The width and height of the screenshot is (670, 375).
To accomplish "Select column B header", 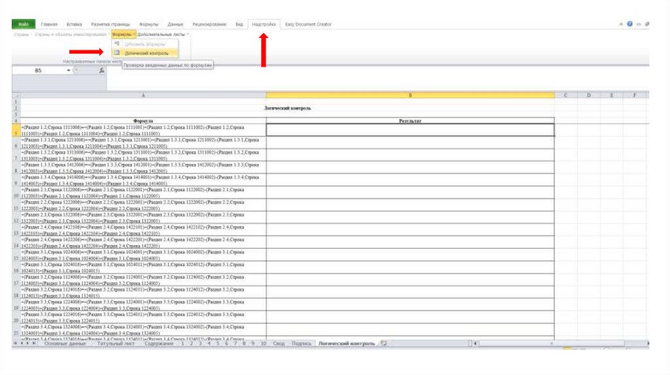I will coord(410,95).
